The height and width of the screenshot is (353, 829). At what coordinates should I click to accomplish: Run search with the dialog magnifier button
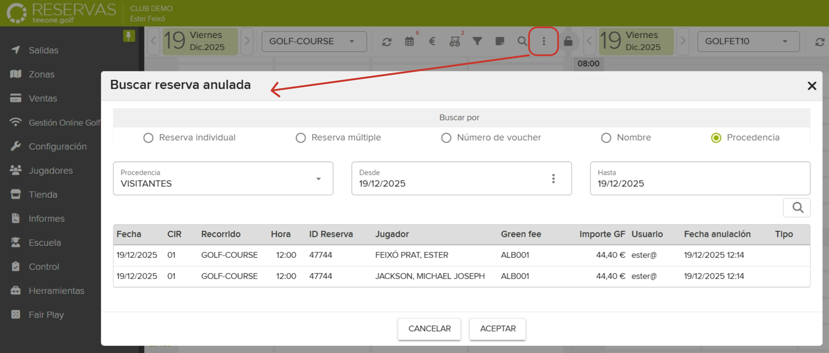(797, 208)
